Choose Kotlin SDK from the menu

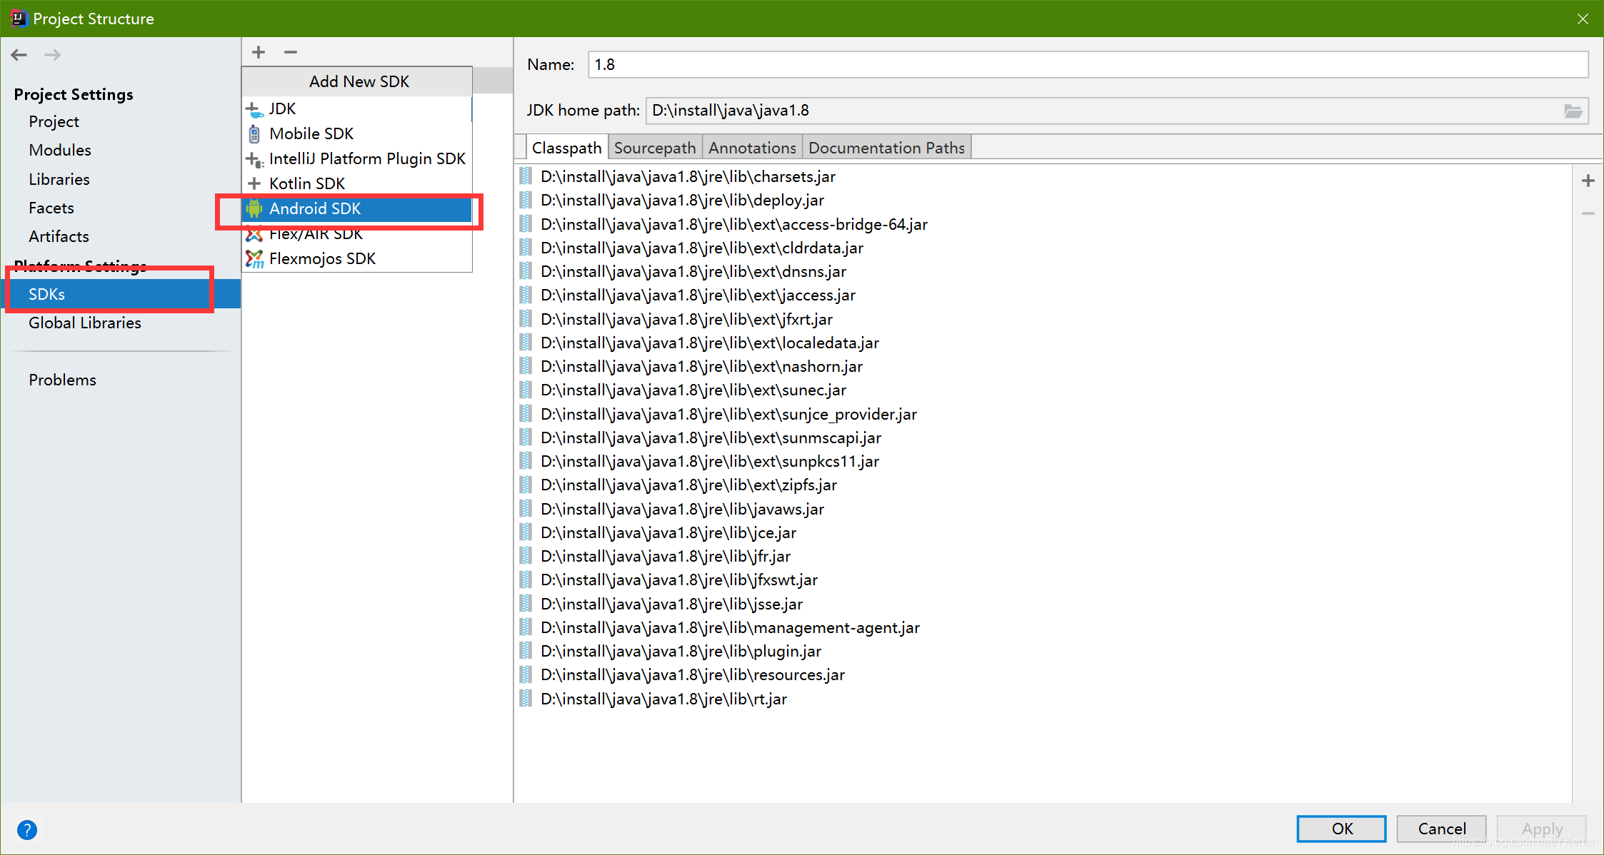click(x=357, y=183)
